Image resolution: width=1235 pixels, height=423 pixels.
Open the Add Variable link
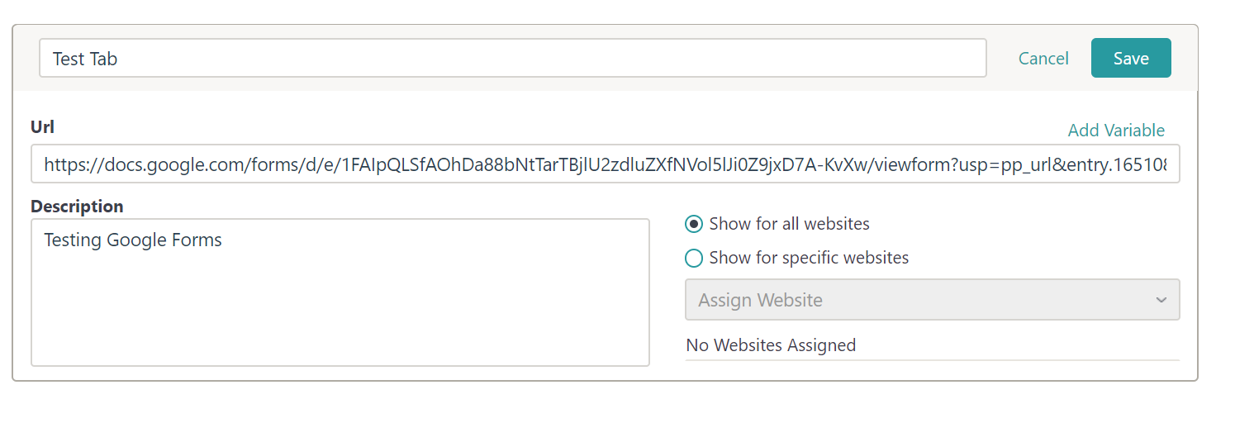pyautogui.click(x=1116, y=131)
